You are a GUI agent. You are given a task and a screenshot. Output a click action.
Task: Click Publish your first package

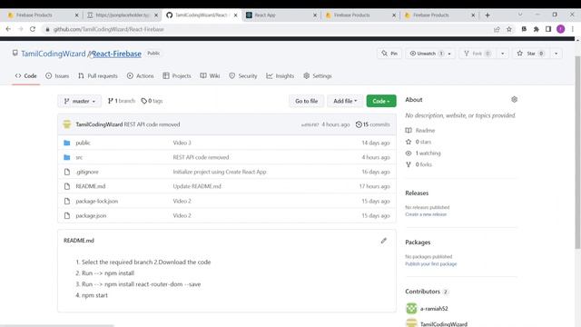click(431, 264)
